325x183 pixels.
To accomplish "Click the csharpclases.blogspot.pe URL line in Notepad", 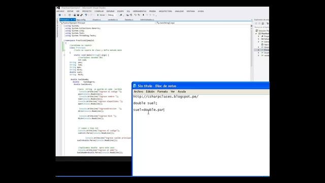I will (166, 97).
